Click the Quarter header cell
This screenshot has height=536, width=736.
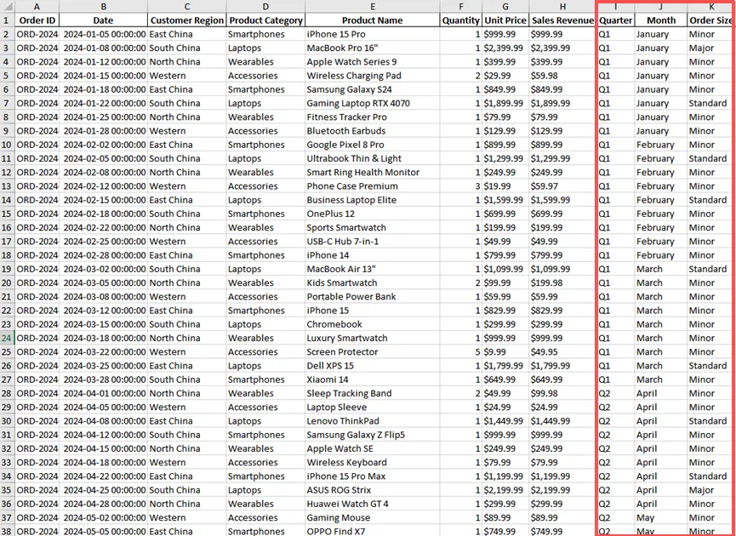(x=615, y=20)
